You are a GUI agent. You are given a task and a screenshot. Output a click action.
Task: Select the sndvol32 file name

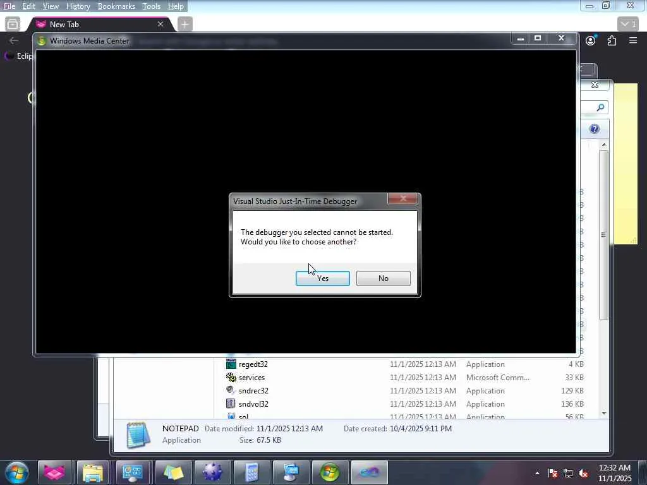click(253, 404)
